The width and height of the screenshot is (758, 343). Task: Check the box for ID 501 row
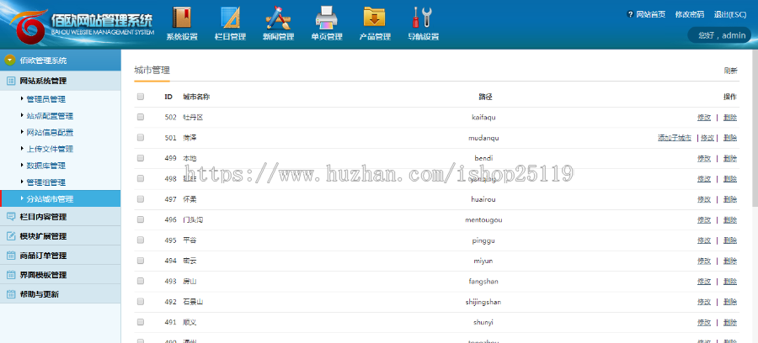click(x=141, y=138)
